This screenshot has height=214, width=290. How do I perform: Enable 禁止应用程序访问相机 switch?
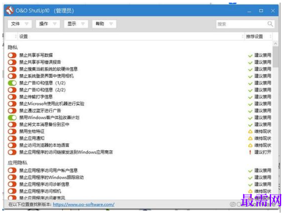[x=12, y=191]
